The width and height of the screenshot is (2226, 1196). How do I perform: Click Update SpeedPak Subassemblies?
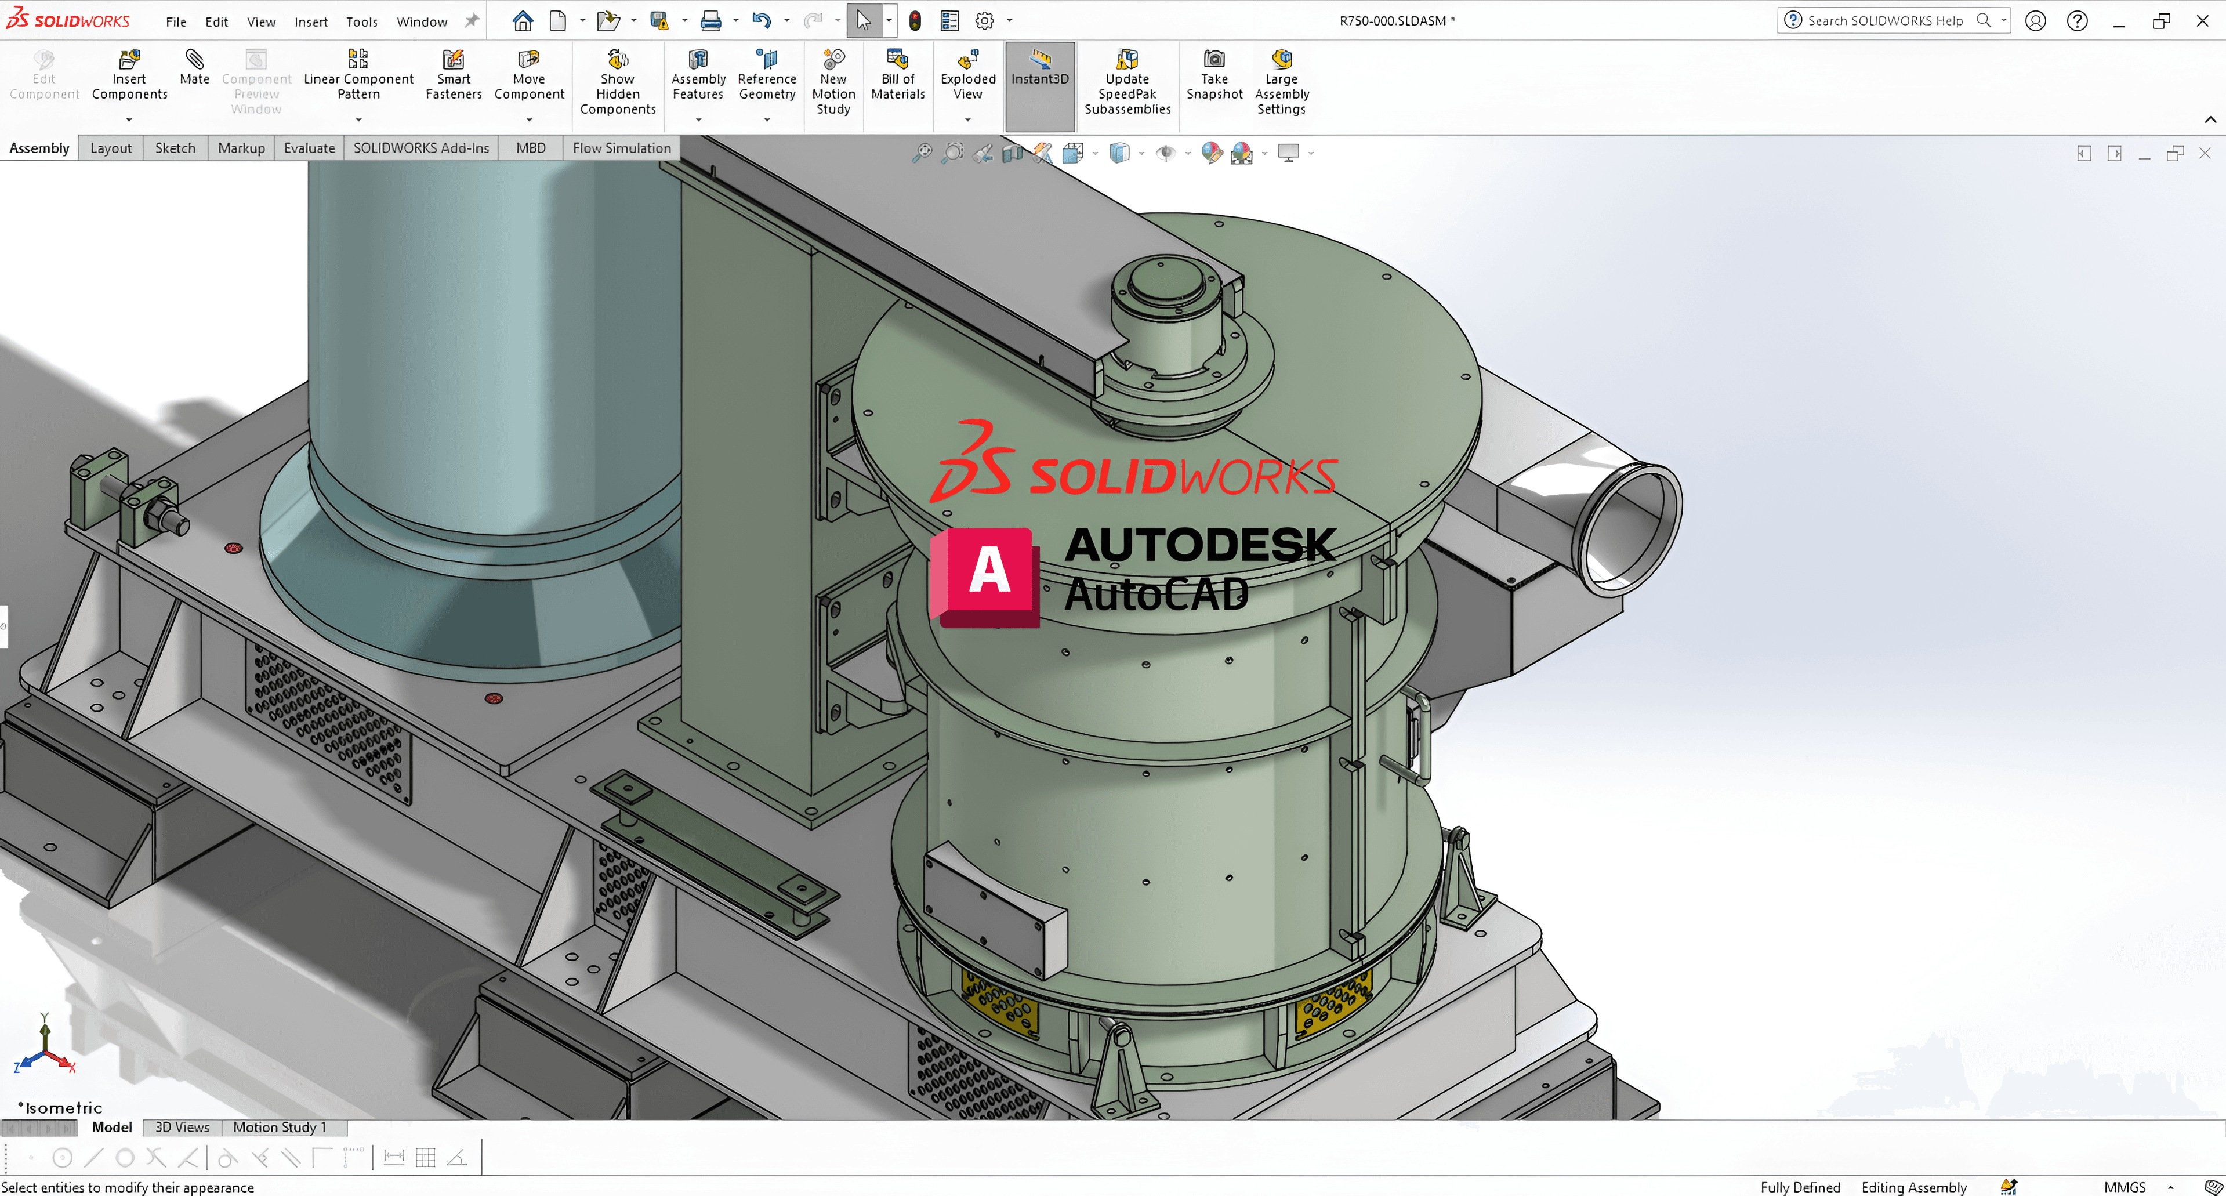coord(1127,82)
